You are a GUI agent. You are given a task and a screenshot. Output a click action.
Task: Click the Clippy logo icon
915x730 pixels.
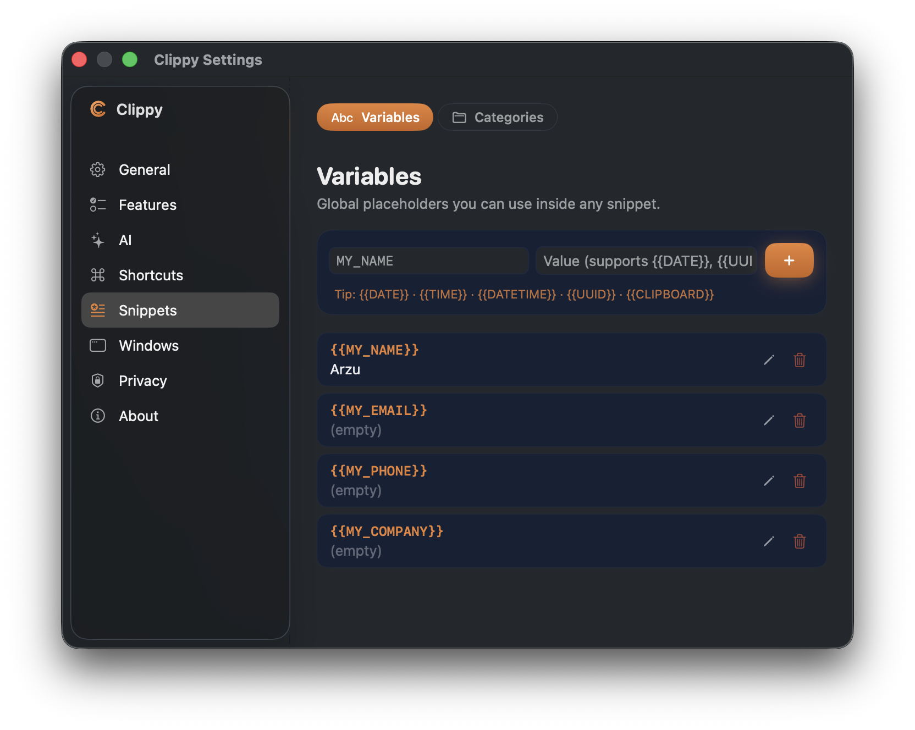click(x=98, y=109)
